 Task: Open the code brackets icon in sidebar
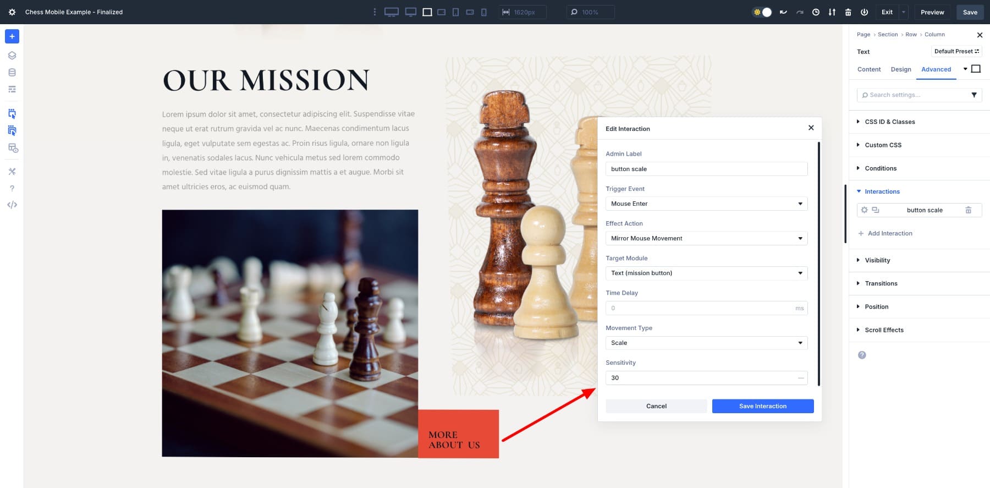(x=12, y=205)
